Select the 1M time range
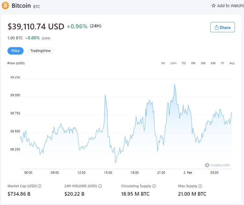 click(x=193, y=63)
